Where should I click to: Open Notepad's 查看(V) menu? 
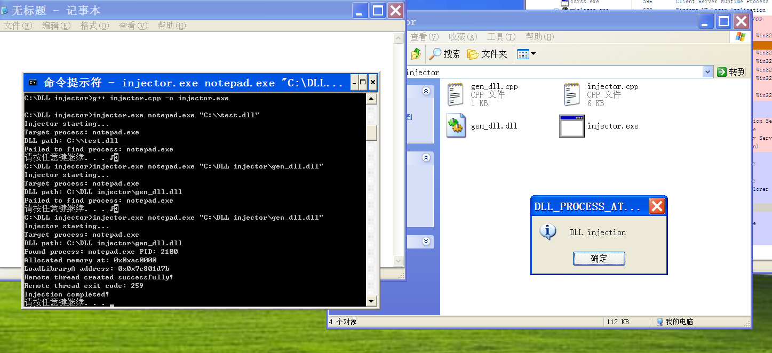(x=133, y=26)
